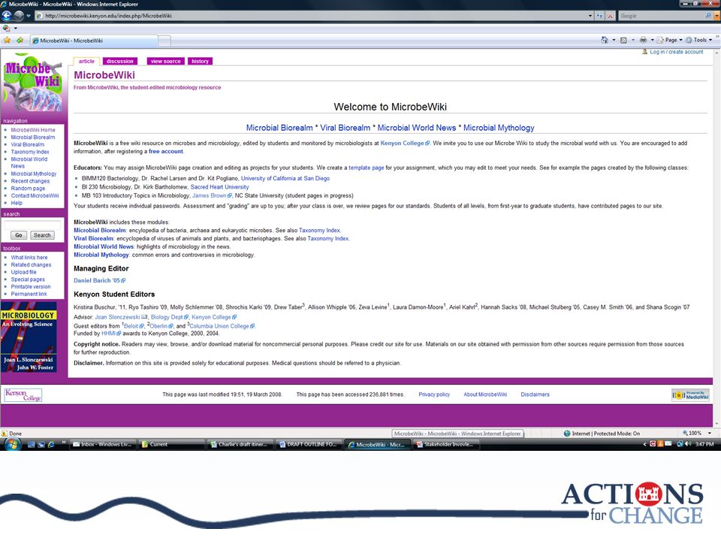Switch to DRAFT OUTLINE taskbar button
This screenshot has height=541, width=721.
[x=308, y=444]
